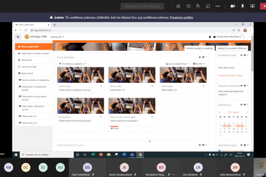Open the messages speech bubble icon
This screenshot has height=177, width=266.
[x=214, y=37]
